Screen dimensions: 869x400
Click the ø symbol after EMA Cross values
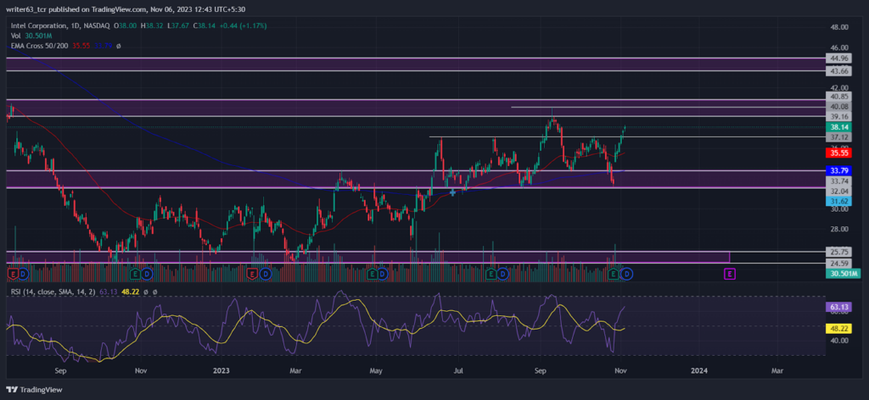[118, 46]
